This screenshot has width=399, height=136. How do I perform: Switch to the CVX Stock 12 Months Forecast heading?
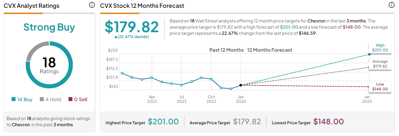pos(142,6)
